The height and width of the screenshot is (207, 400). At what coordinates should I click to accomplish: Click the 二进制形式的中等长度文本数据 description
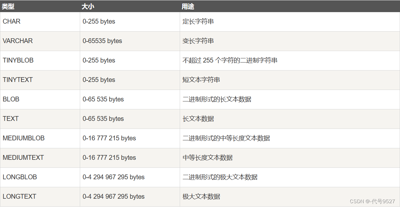pyautogui.click(x=226, y=138)
